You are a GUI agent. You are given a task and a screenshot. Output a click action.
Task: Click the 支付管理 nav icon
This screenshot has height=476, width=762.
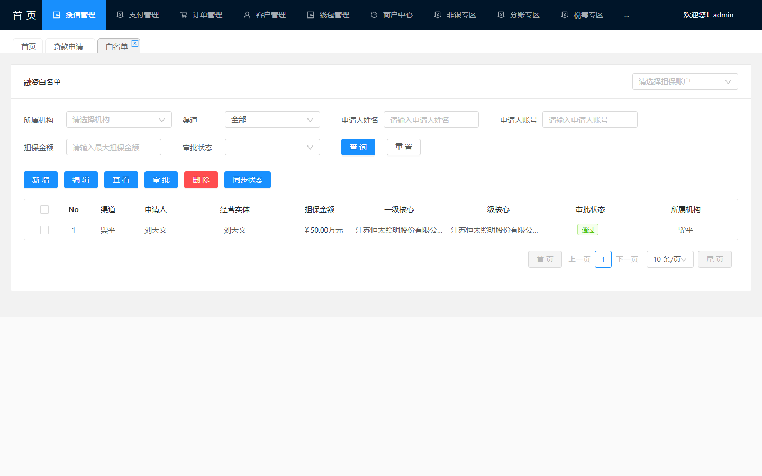120,15
